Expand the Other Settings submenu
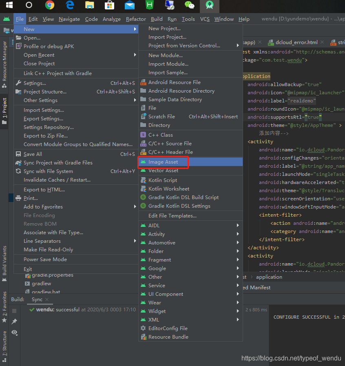Viewport: 345px width, 366px height. 76,100
